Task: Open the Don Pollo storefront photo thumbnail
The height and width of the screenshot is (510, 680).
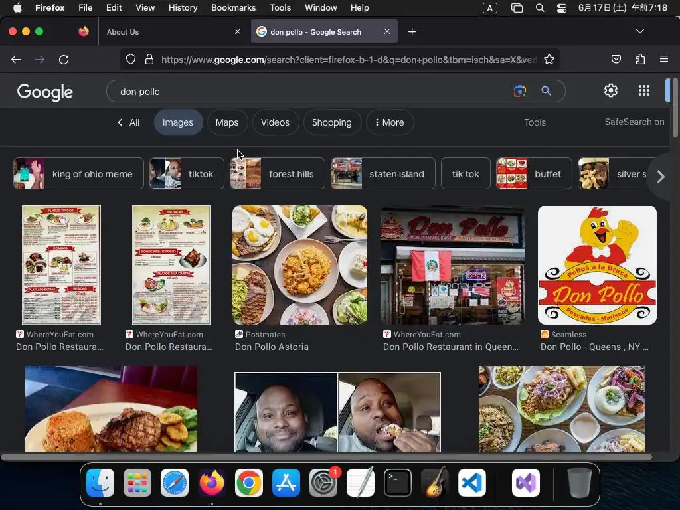Action: pos(452,265)
